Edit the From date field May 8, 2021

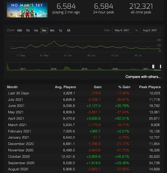click(x=122, y=31)
